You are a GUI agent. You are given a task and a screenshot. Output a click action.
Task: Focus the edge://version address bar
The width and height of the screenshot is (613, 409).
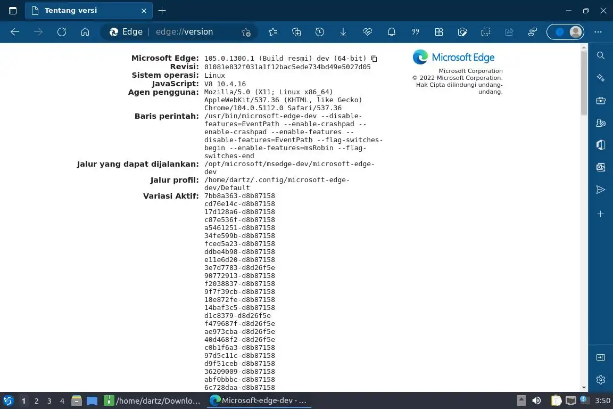tap(184, 32)
